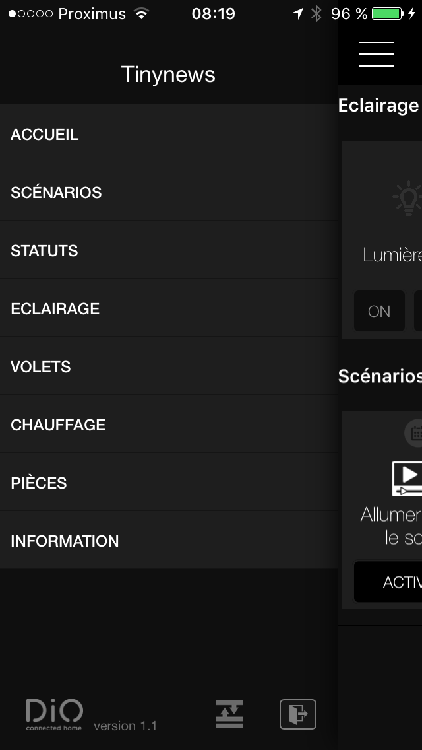Tap the Tinynews header title
Image resolution: width=422 pixels, height=750 pixels.
168,75
